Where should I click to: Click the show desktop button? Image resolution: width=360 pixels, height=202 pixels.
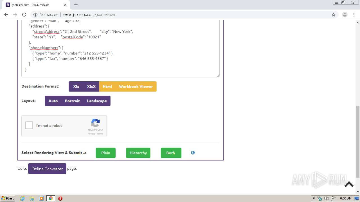pyautogui.click(x=357, y=198)
